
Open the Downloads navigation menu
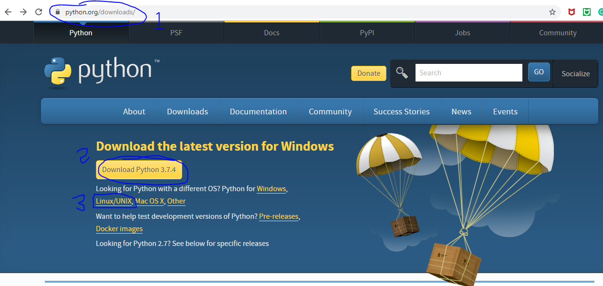pos(187,112)
